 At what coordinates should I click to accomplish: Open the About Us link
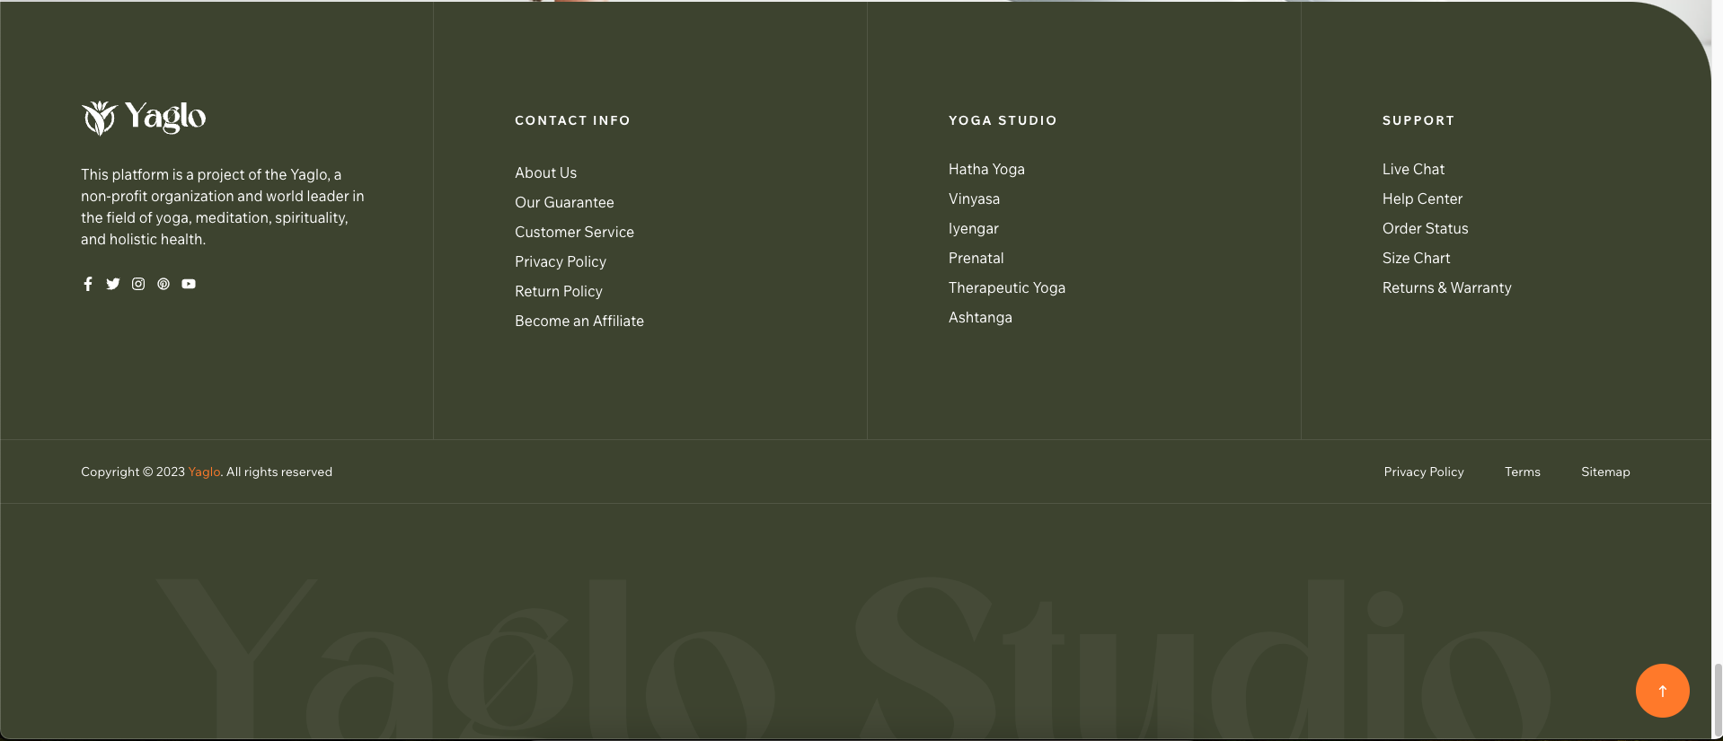545,172
